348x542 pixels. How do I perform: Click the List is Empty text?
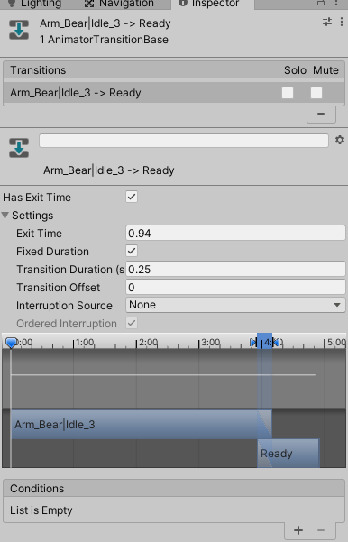click(41, 510)
